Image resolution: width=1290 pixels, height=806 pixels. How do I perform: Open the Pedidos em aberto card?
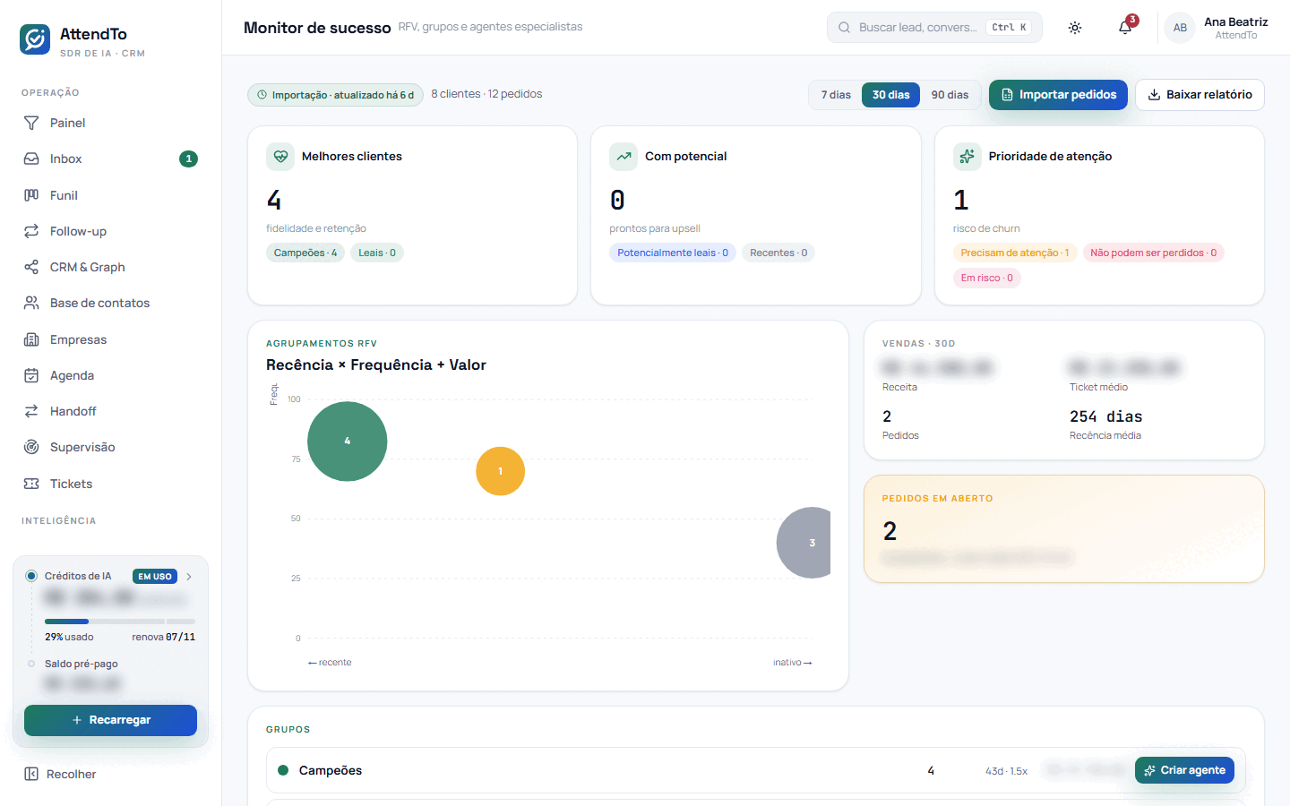click(1064, 528)
